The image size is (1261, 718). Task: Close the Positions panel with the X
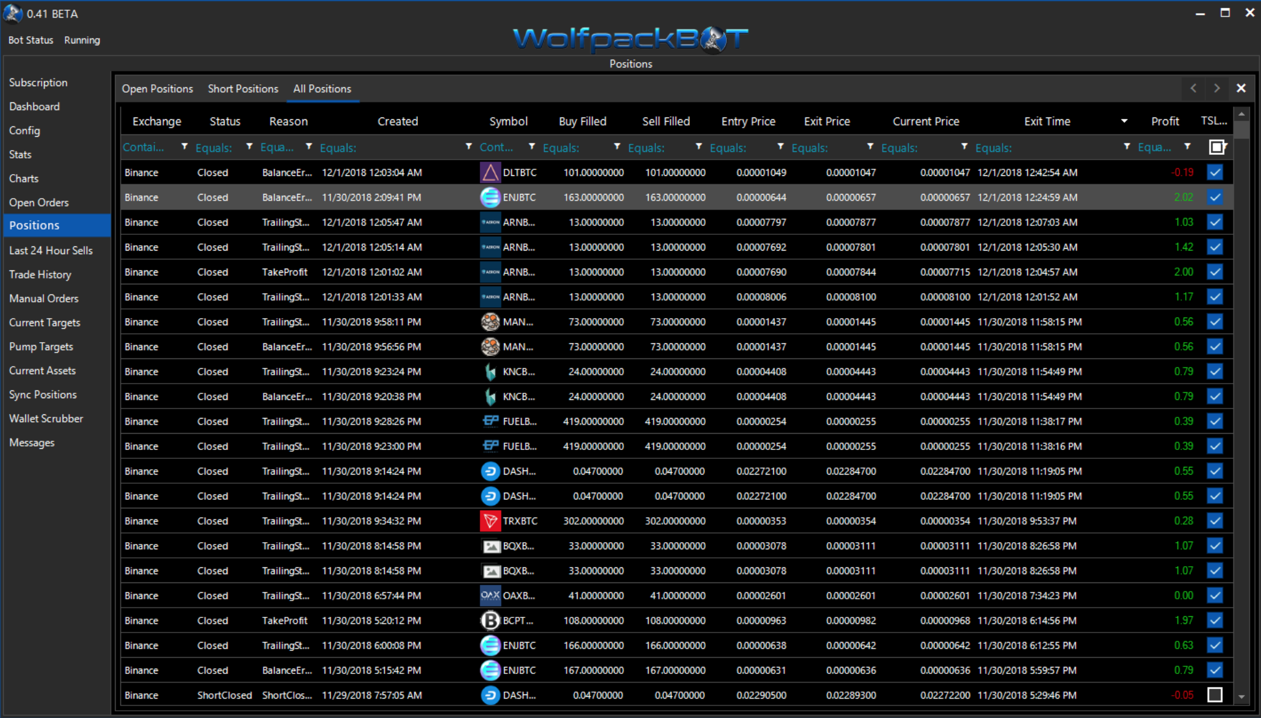coord(1241,89)
